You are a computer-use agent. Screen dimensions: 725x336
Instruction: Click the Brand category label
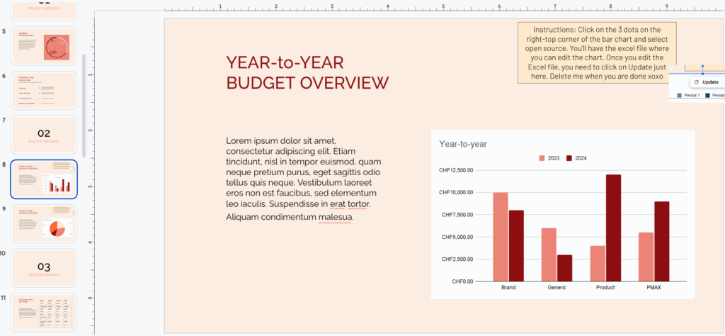508,287
